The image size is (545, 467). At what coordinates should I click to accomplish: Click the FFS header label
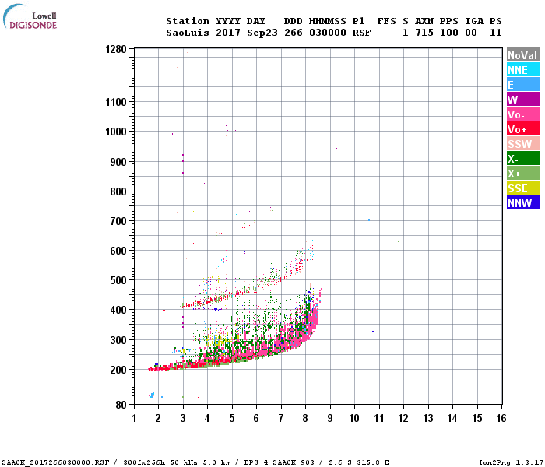pos(386,21)
